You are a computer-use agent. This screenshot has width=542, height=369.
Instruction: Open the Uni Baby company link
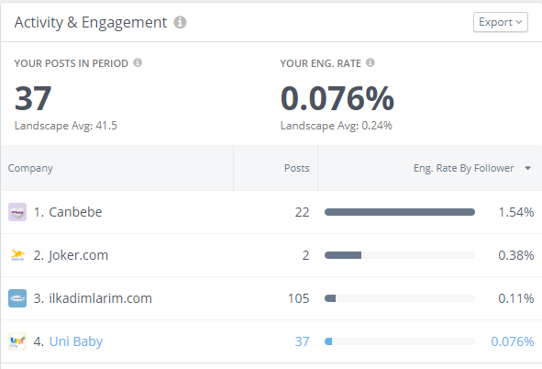[76, 341]
